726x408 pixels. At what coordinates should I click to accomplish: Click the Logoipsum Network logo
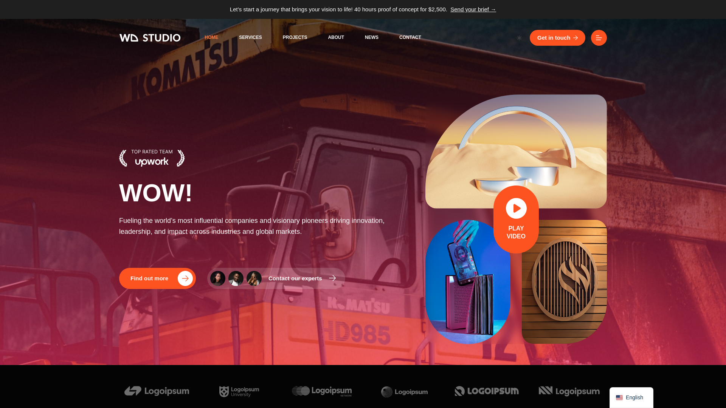tap(322, 391)
